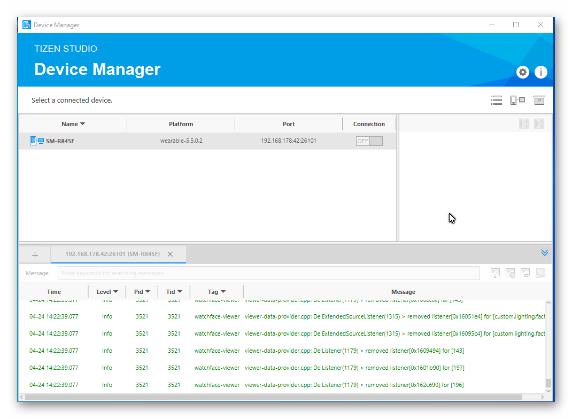Add a new log tab with the plus
The height and width of the screenshot is (419, 572).
(35, 255)
